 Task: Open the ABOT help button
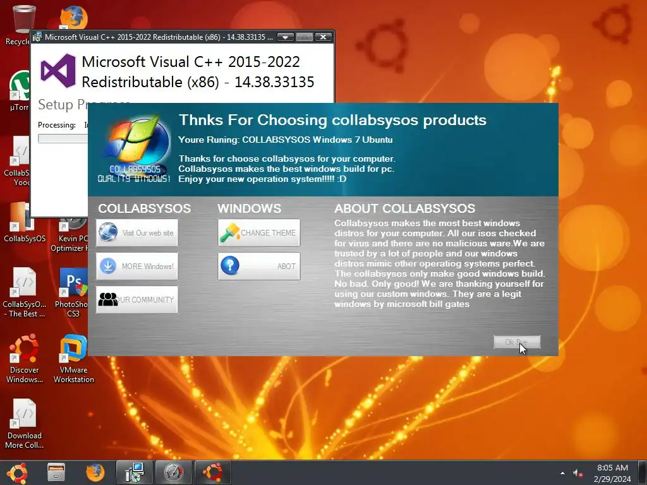[x=259, y=266]
